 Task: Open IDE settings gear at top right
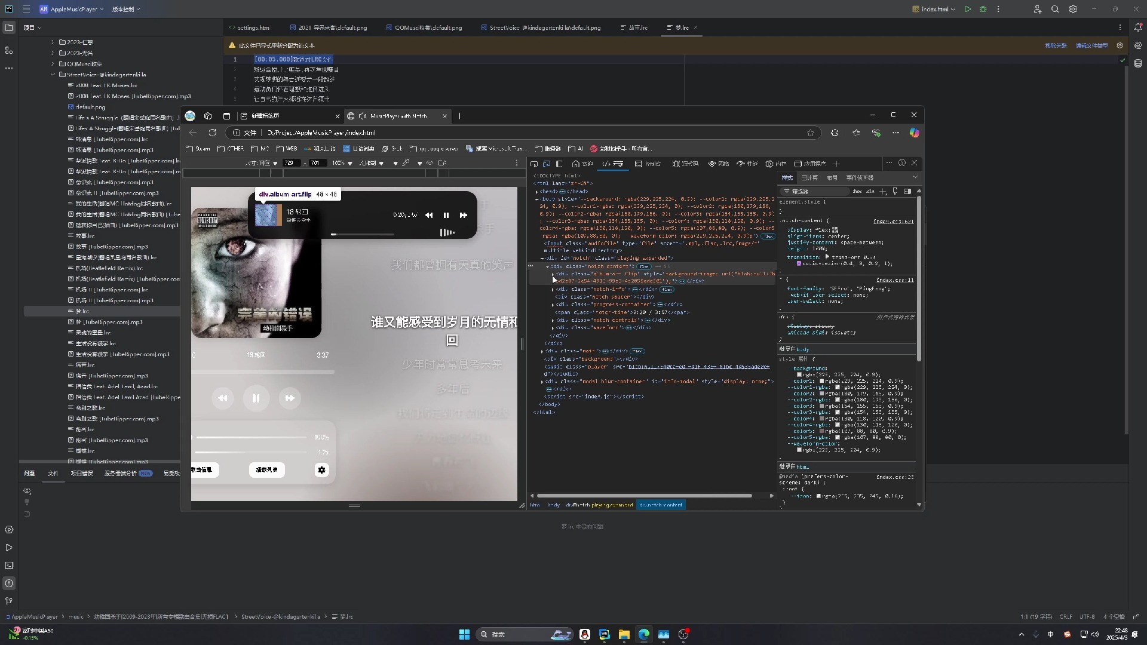[x=1073, y=9]
